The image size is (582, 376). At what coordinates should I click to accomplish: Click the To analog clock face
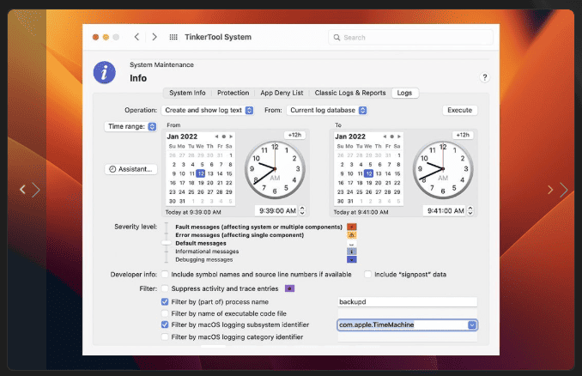[x=443, y=169]
